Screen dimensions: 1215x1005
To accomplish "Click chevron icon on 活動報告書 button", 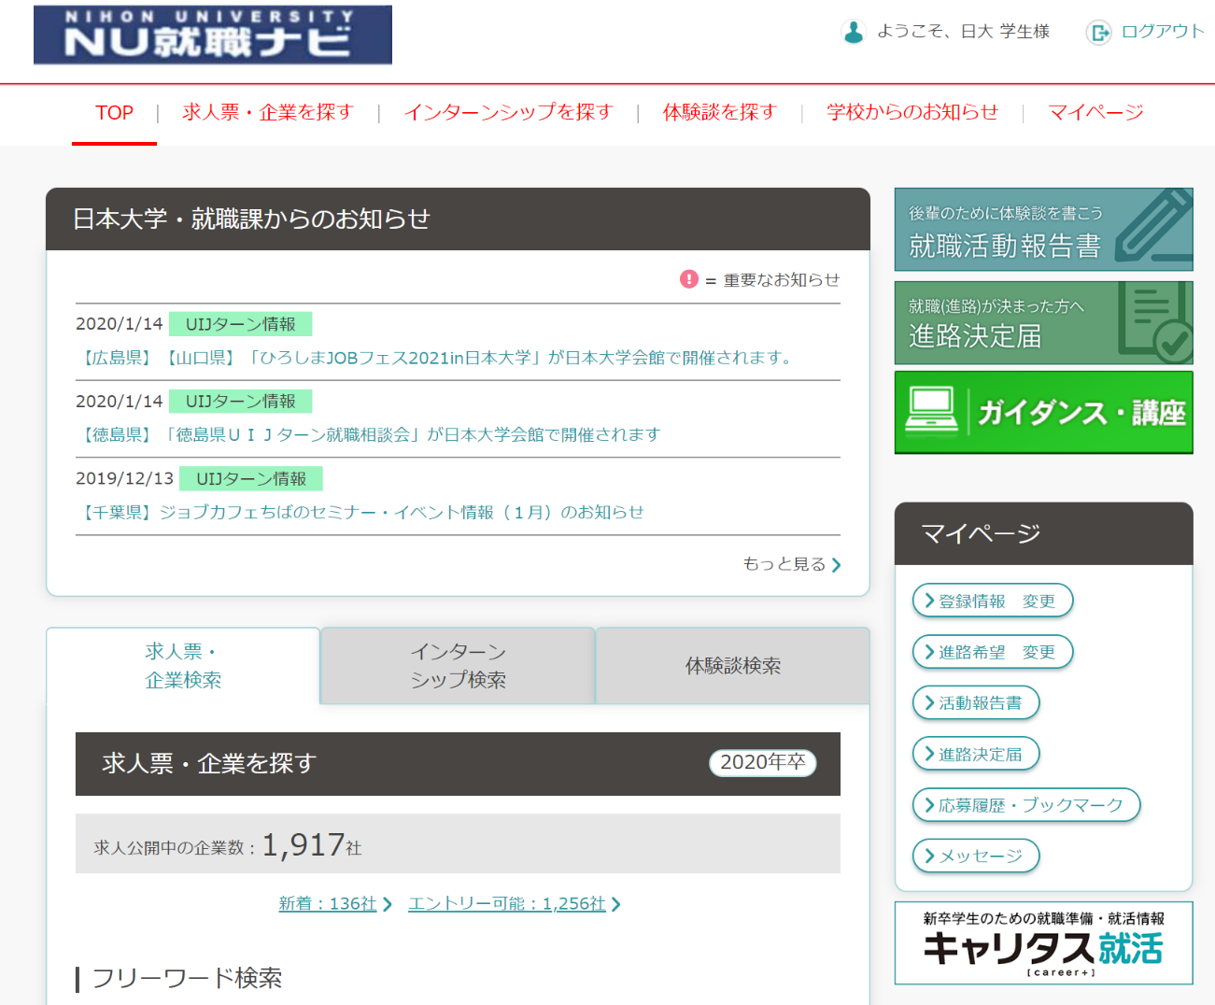I will pyautogui.click(x=929, y=702).
